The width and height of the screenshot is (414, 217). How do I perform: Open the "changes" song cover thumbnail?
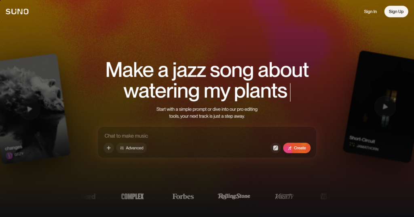tap(31, 108)
